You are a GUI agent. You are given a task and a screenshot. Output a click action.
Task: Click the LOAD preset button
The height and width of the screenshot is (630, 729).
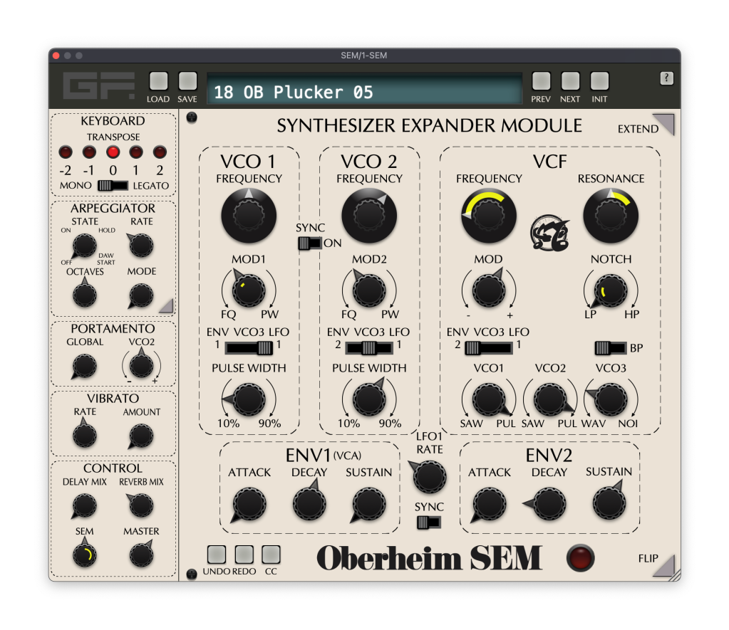pos(158,81)
